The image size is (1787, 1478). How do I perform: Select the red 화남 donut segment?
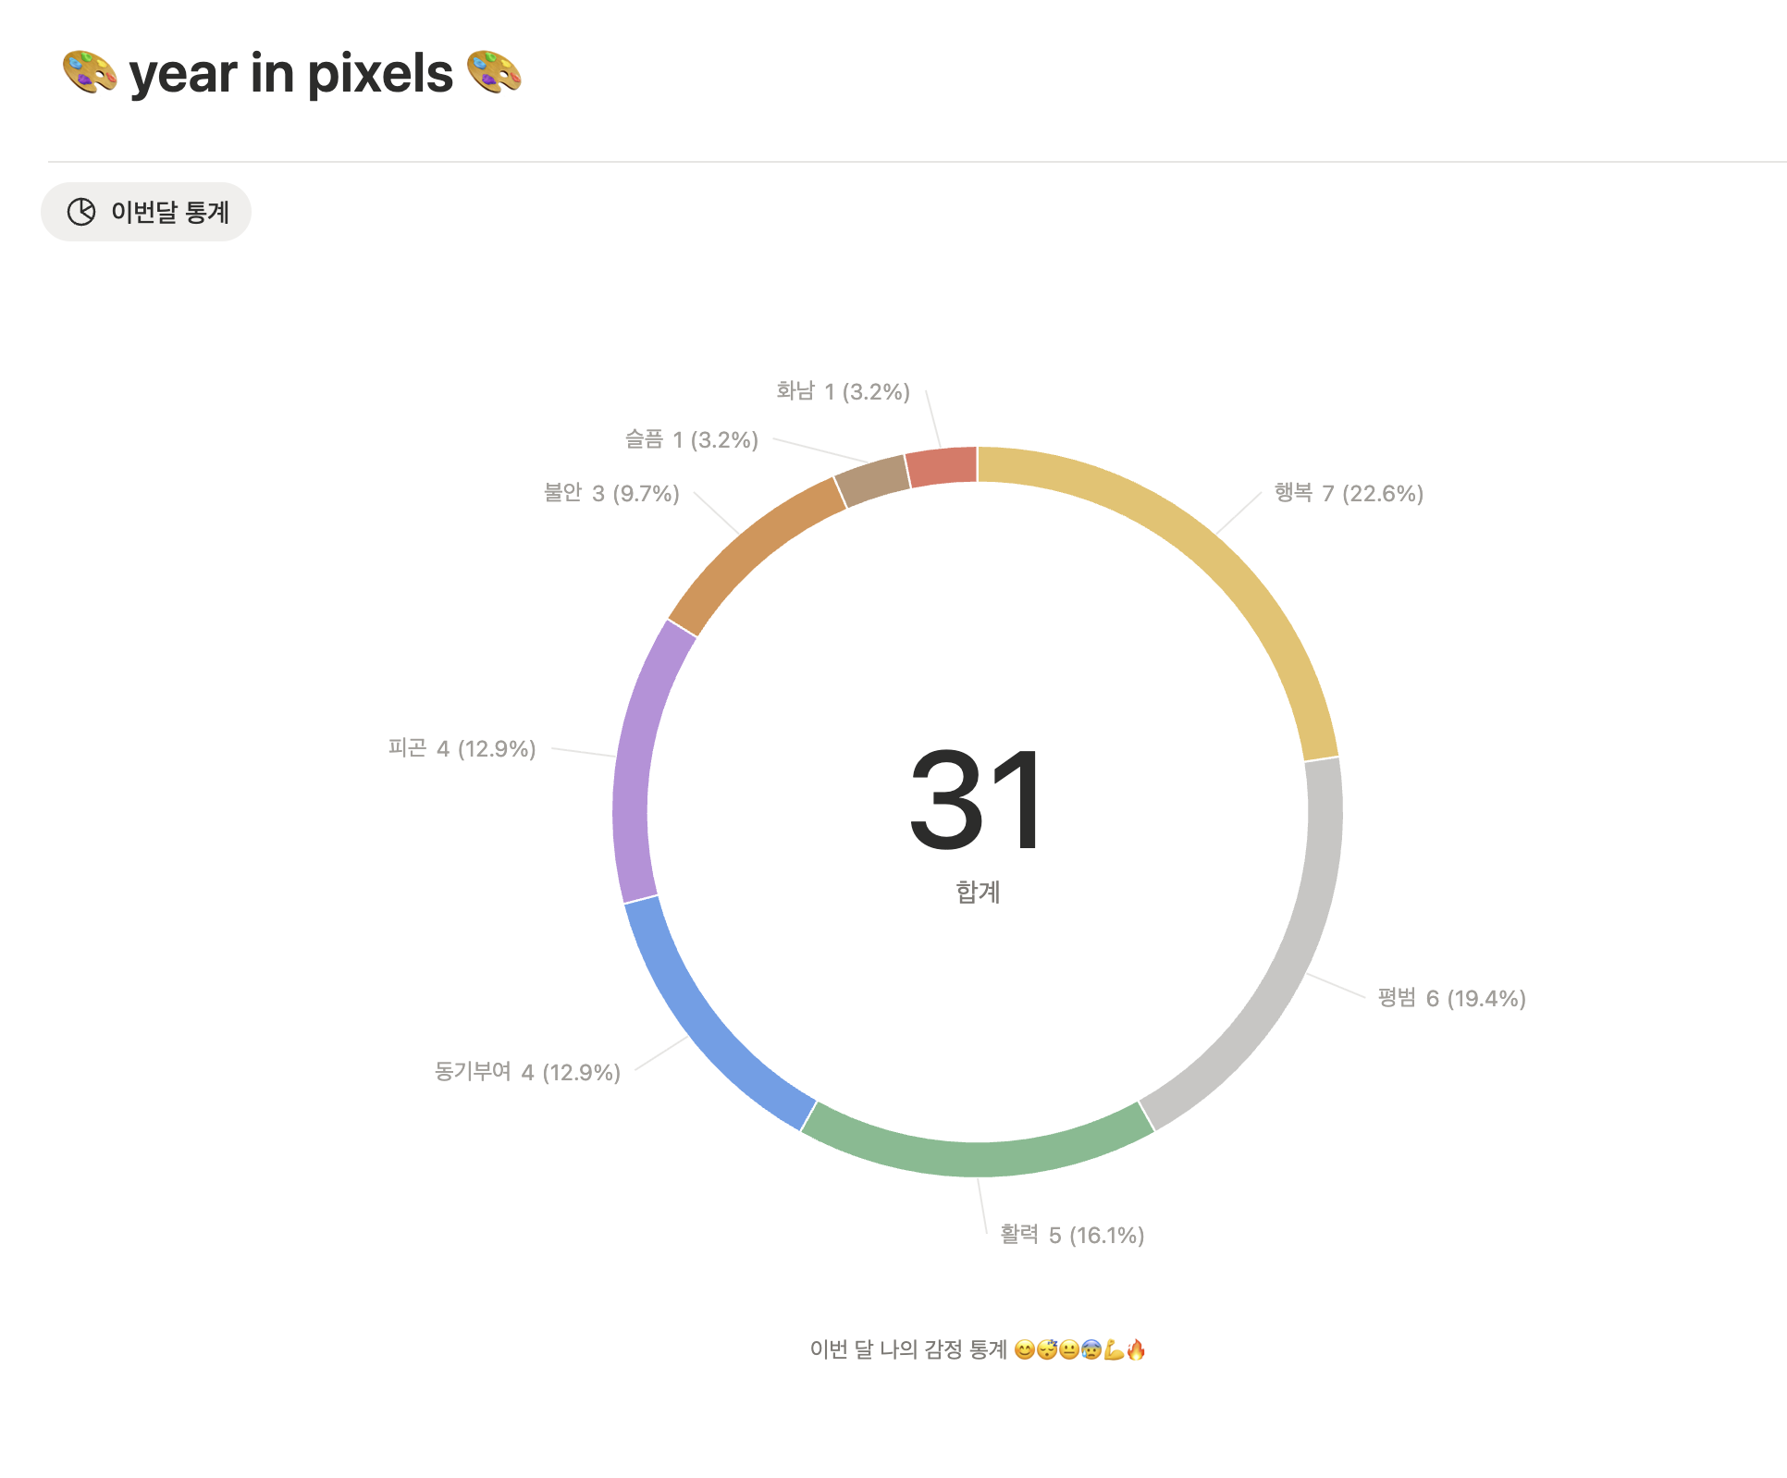[x=942, y=466]
